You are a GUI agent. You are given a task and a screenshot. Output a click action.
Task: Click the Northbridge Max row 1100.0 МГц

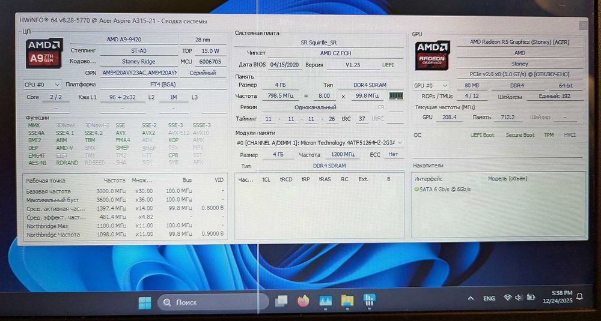pyautogui.click(x=125, y=226)
